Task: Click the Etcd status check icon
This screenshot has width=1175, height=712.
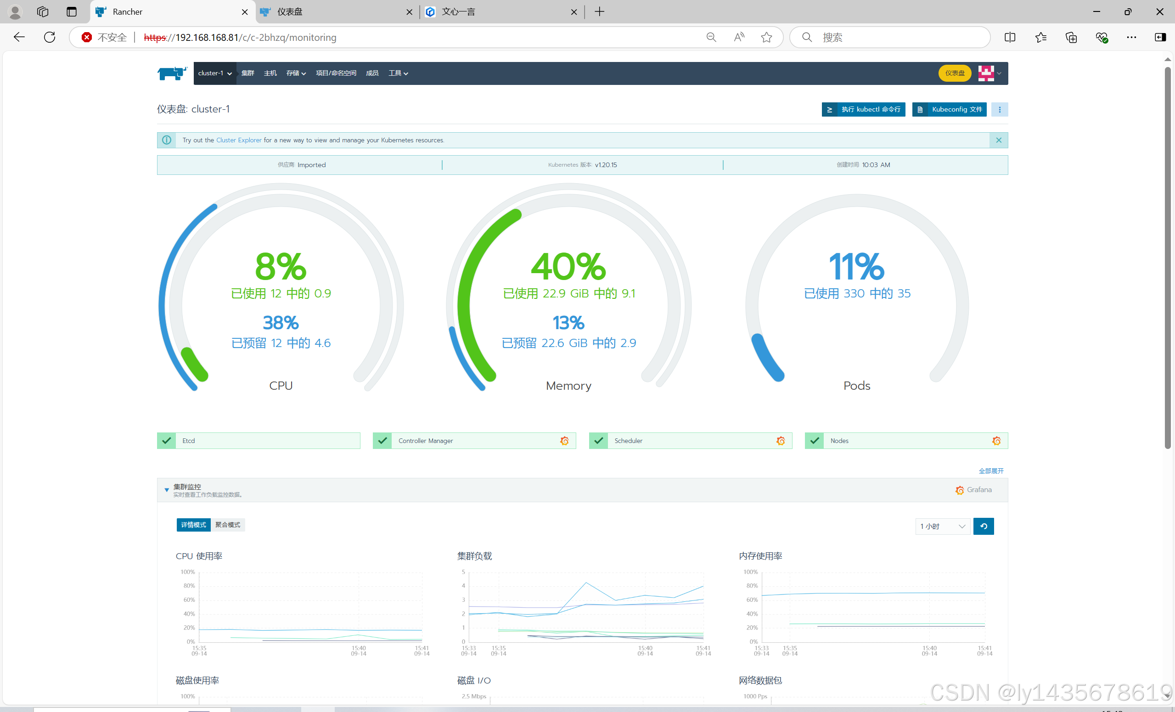Action: click(166, 441)
